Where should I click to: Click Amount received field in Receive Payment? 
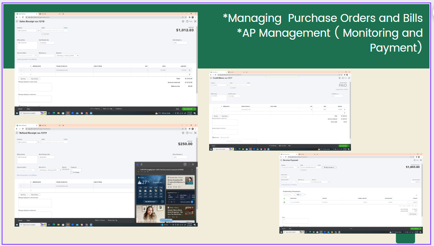tap(416, 182)
